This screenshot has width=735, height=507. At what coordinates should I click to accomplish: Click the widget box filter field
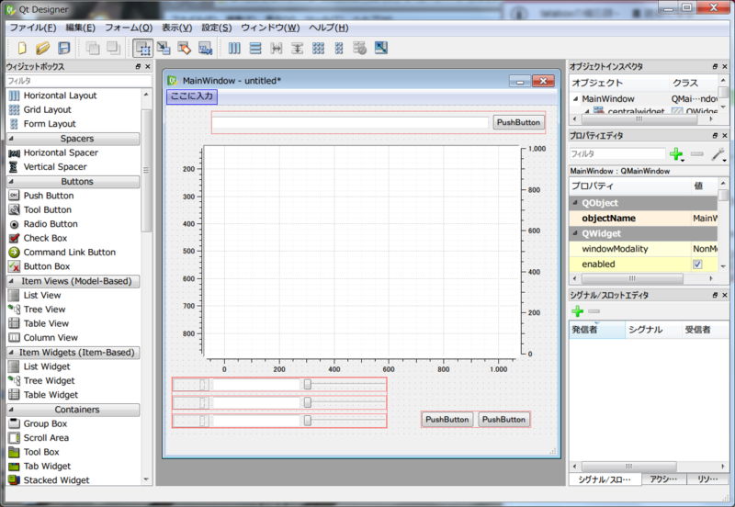click(x=79, y=81)
